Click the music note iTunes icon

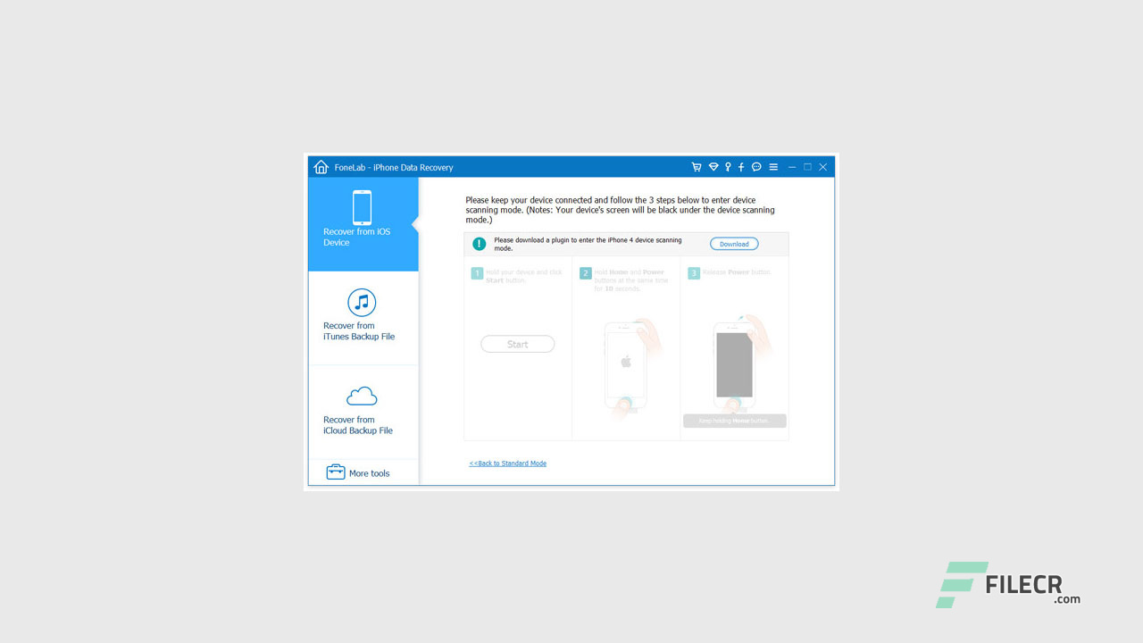pyautogui.click(x=362, y=302)
